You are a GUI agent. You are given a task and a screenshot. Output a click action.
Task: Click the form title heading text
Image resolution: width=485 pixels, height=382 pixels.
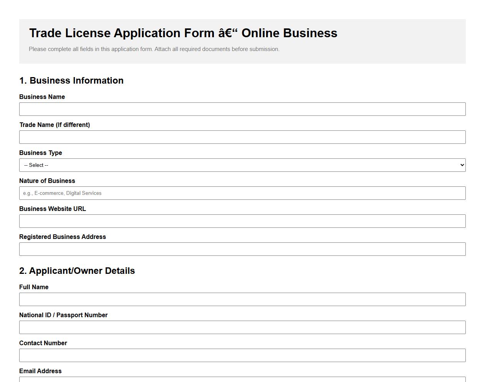[183, 33]
